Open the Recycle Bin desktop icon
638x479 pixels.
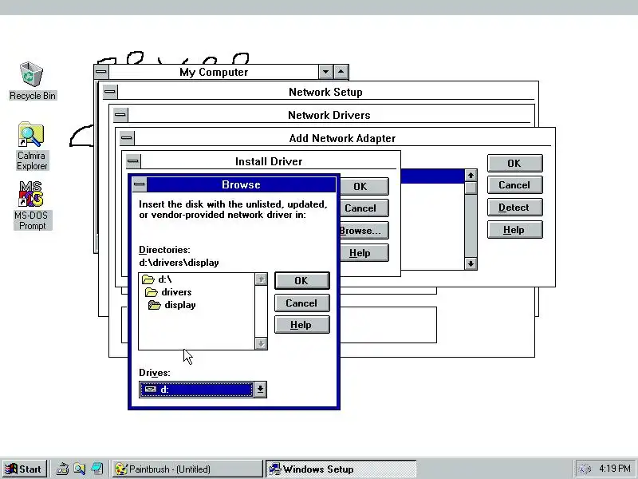pyautogui.click(x=31, y=74)
